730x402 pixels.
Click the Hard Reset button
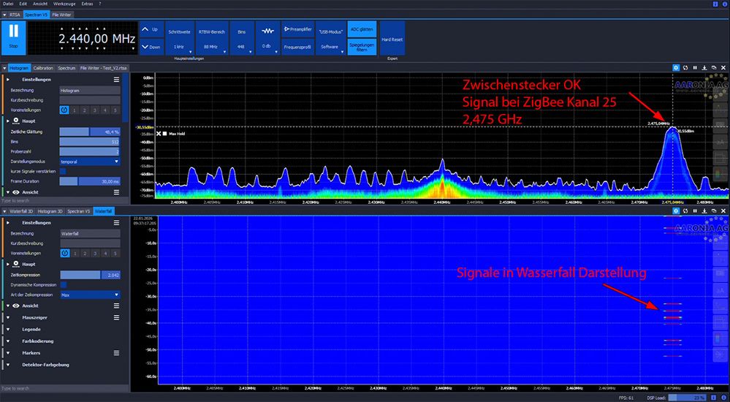pyautogui.click(x=392, y=39)
